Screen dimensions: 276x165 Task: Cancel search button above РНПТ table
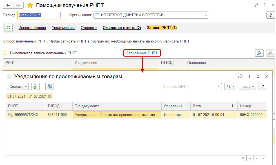pyautogui.click(x=270, y=53)
